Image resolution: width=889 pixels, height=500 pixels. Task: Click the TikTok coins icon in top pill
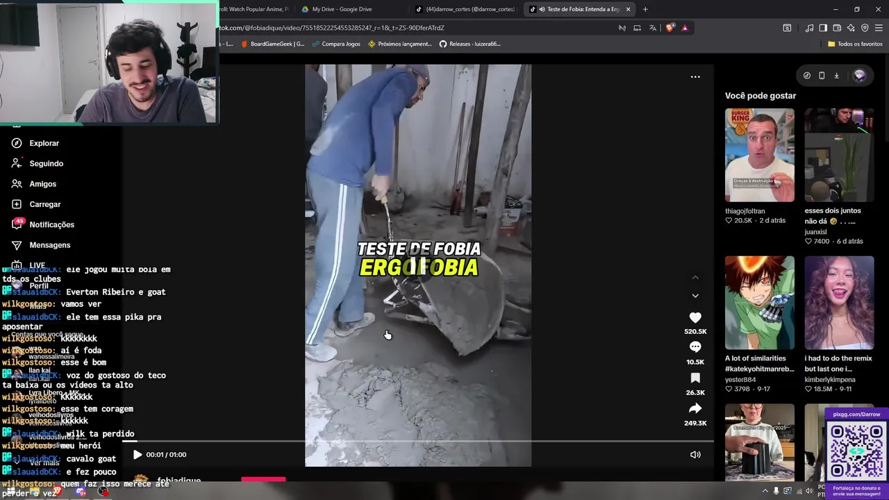806,76
